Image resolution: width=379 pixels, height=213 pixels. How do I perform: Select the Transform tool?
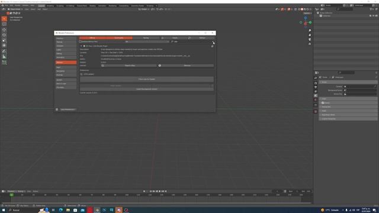coord(4,46)
